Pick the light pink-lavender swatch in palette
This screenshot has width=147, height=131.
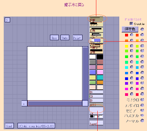pos(100,72)
